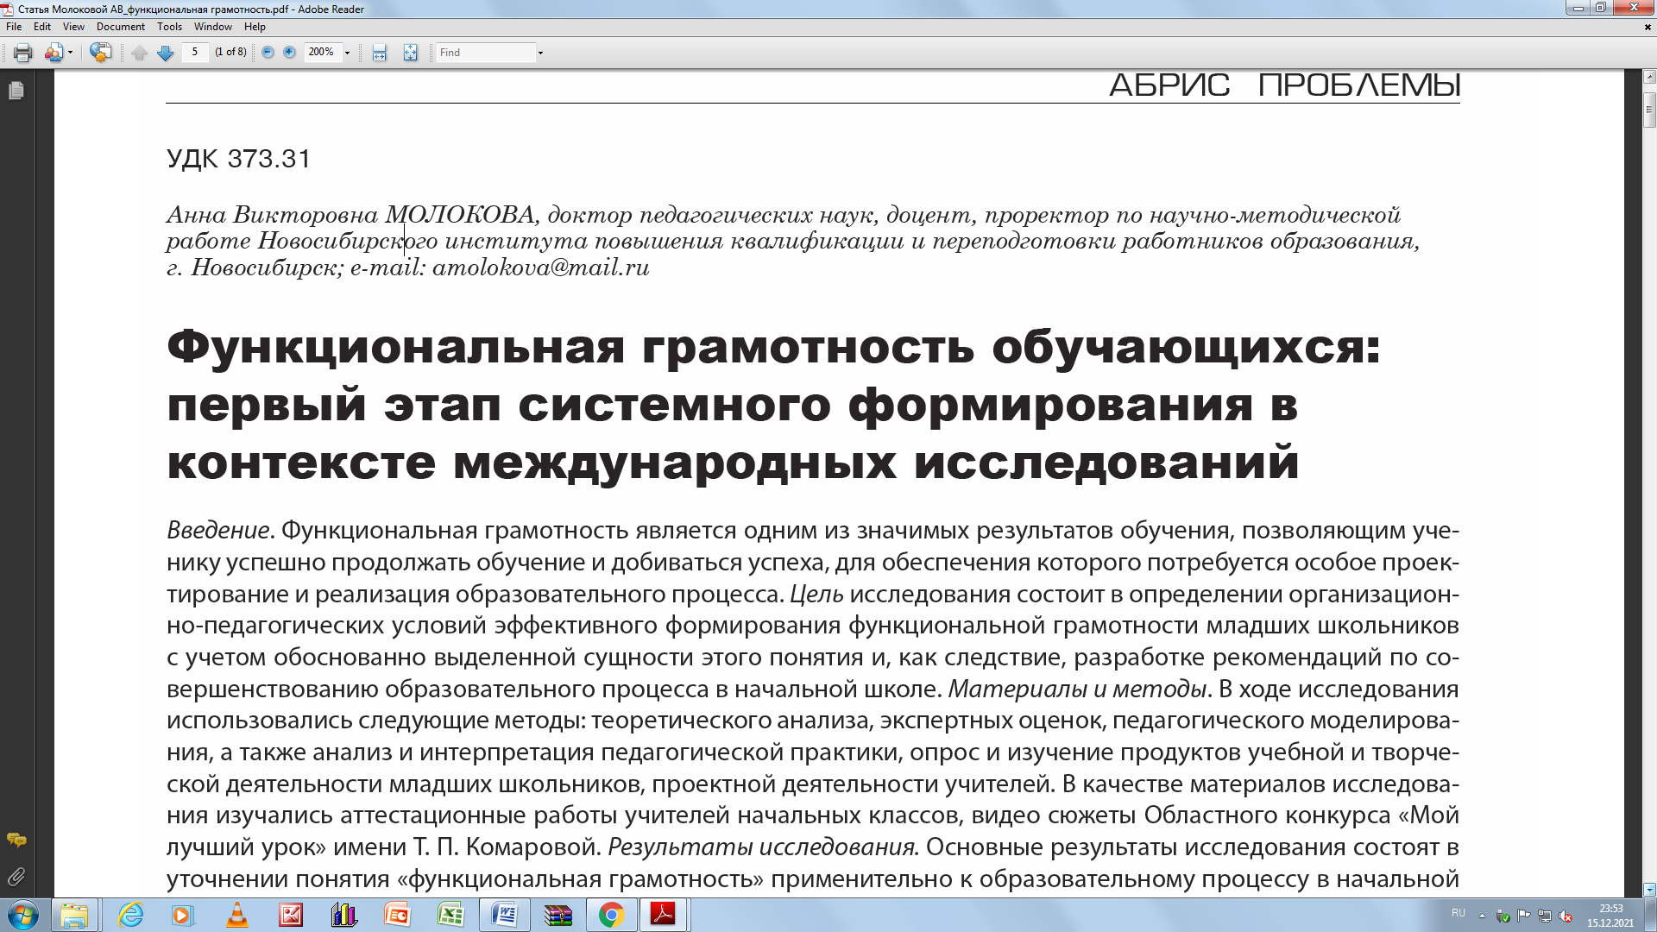1657x932 pixels.
Task: Open the Tools menu
Action: [169, 27]
